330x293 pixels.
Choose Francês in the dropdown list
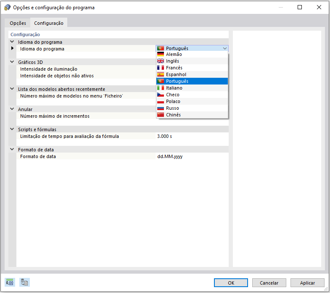(x=192, y=68)
